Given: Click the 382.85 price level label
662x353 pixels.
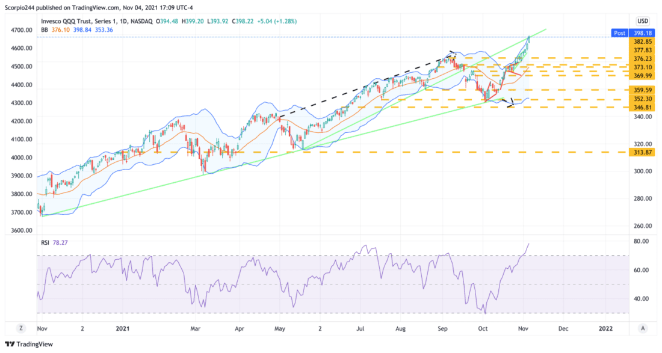Looking at the screenshot, I should click(x=643, y=41).
